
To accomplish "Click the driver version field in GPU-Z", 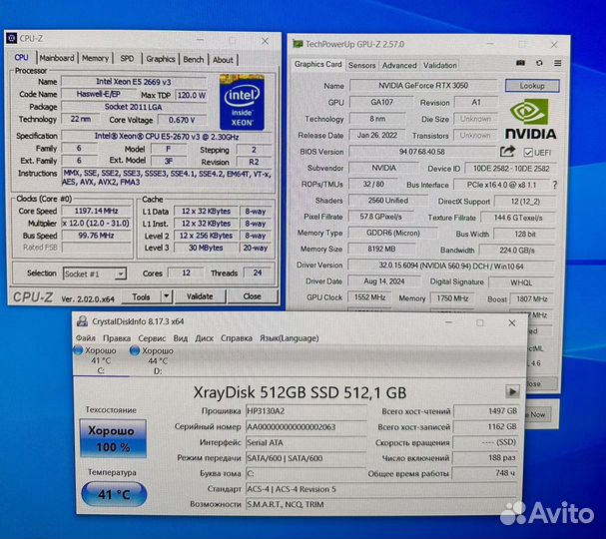I will pyautogui.click(x=451, y=266).
